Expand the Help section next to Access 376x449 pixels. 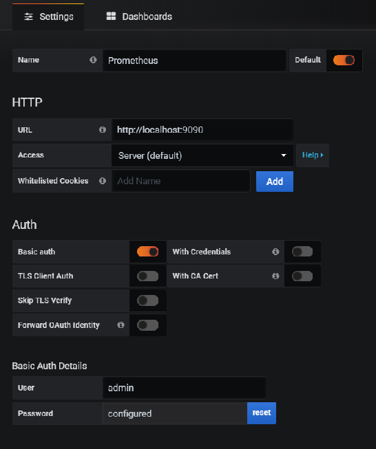(313, 155)
